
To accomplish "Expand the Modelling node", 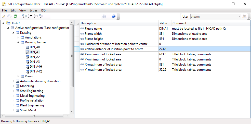I will pyautogui.click(x=13, y=86).
